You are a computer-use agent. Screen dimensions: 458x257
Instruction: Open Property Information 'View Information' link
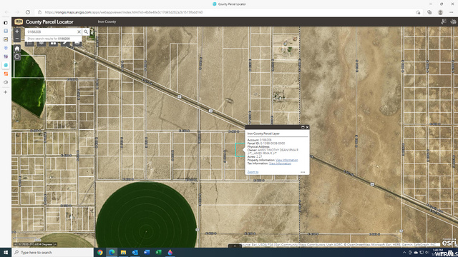point(286,160)
